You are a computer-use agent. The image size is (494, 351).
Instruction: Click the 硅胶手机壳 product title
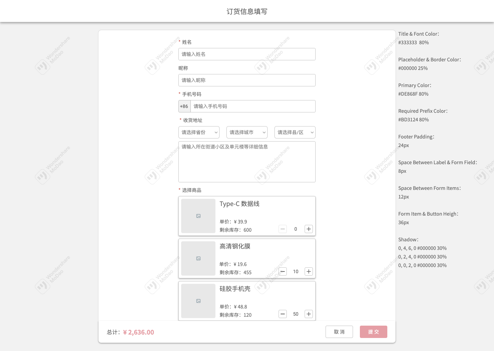coord(235,289)
